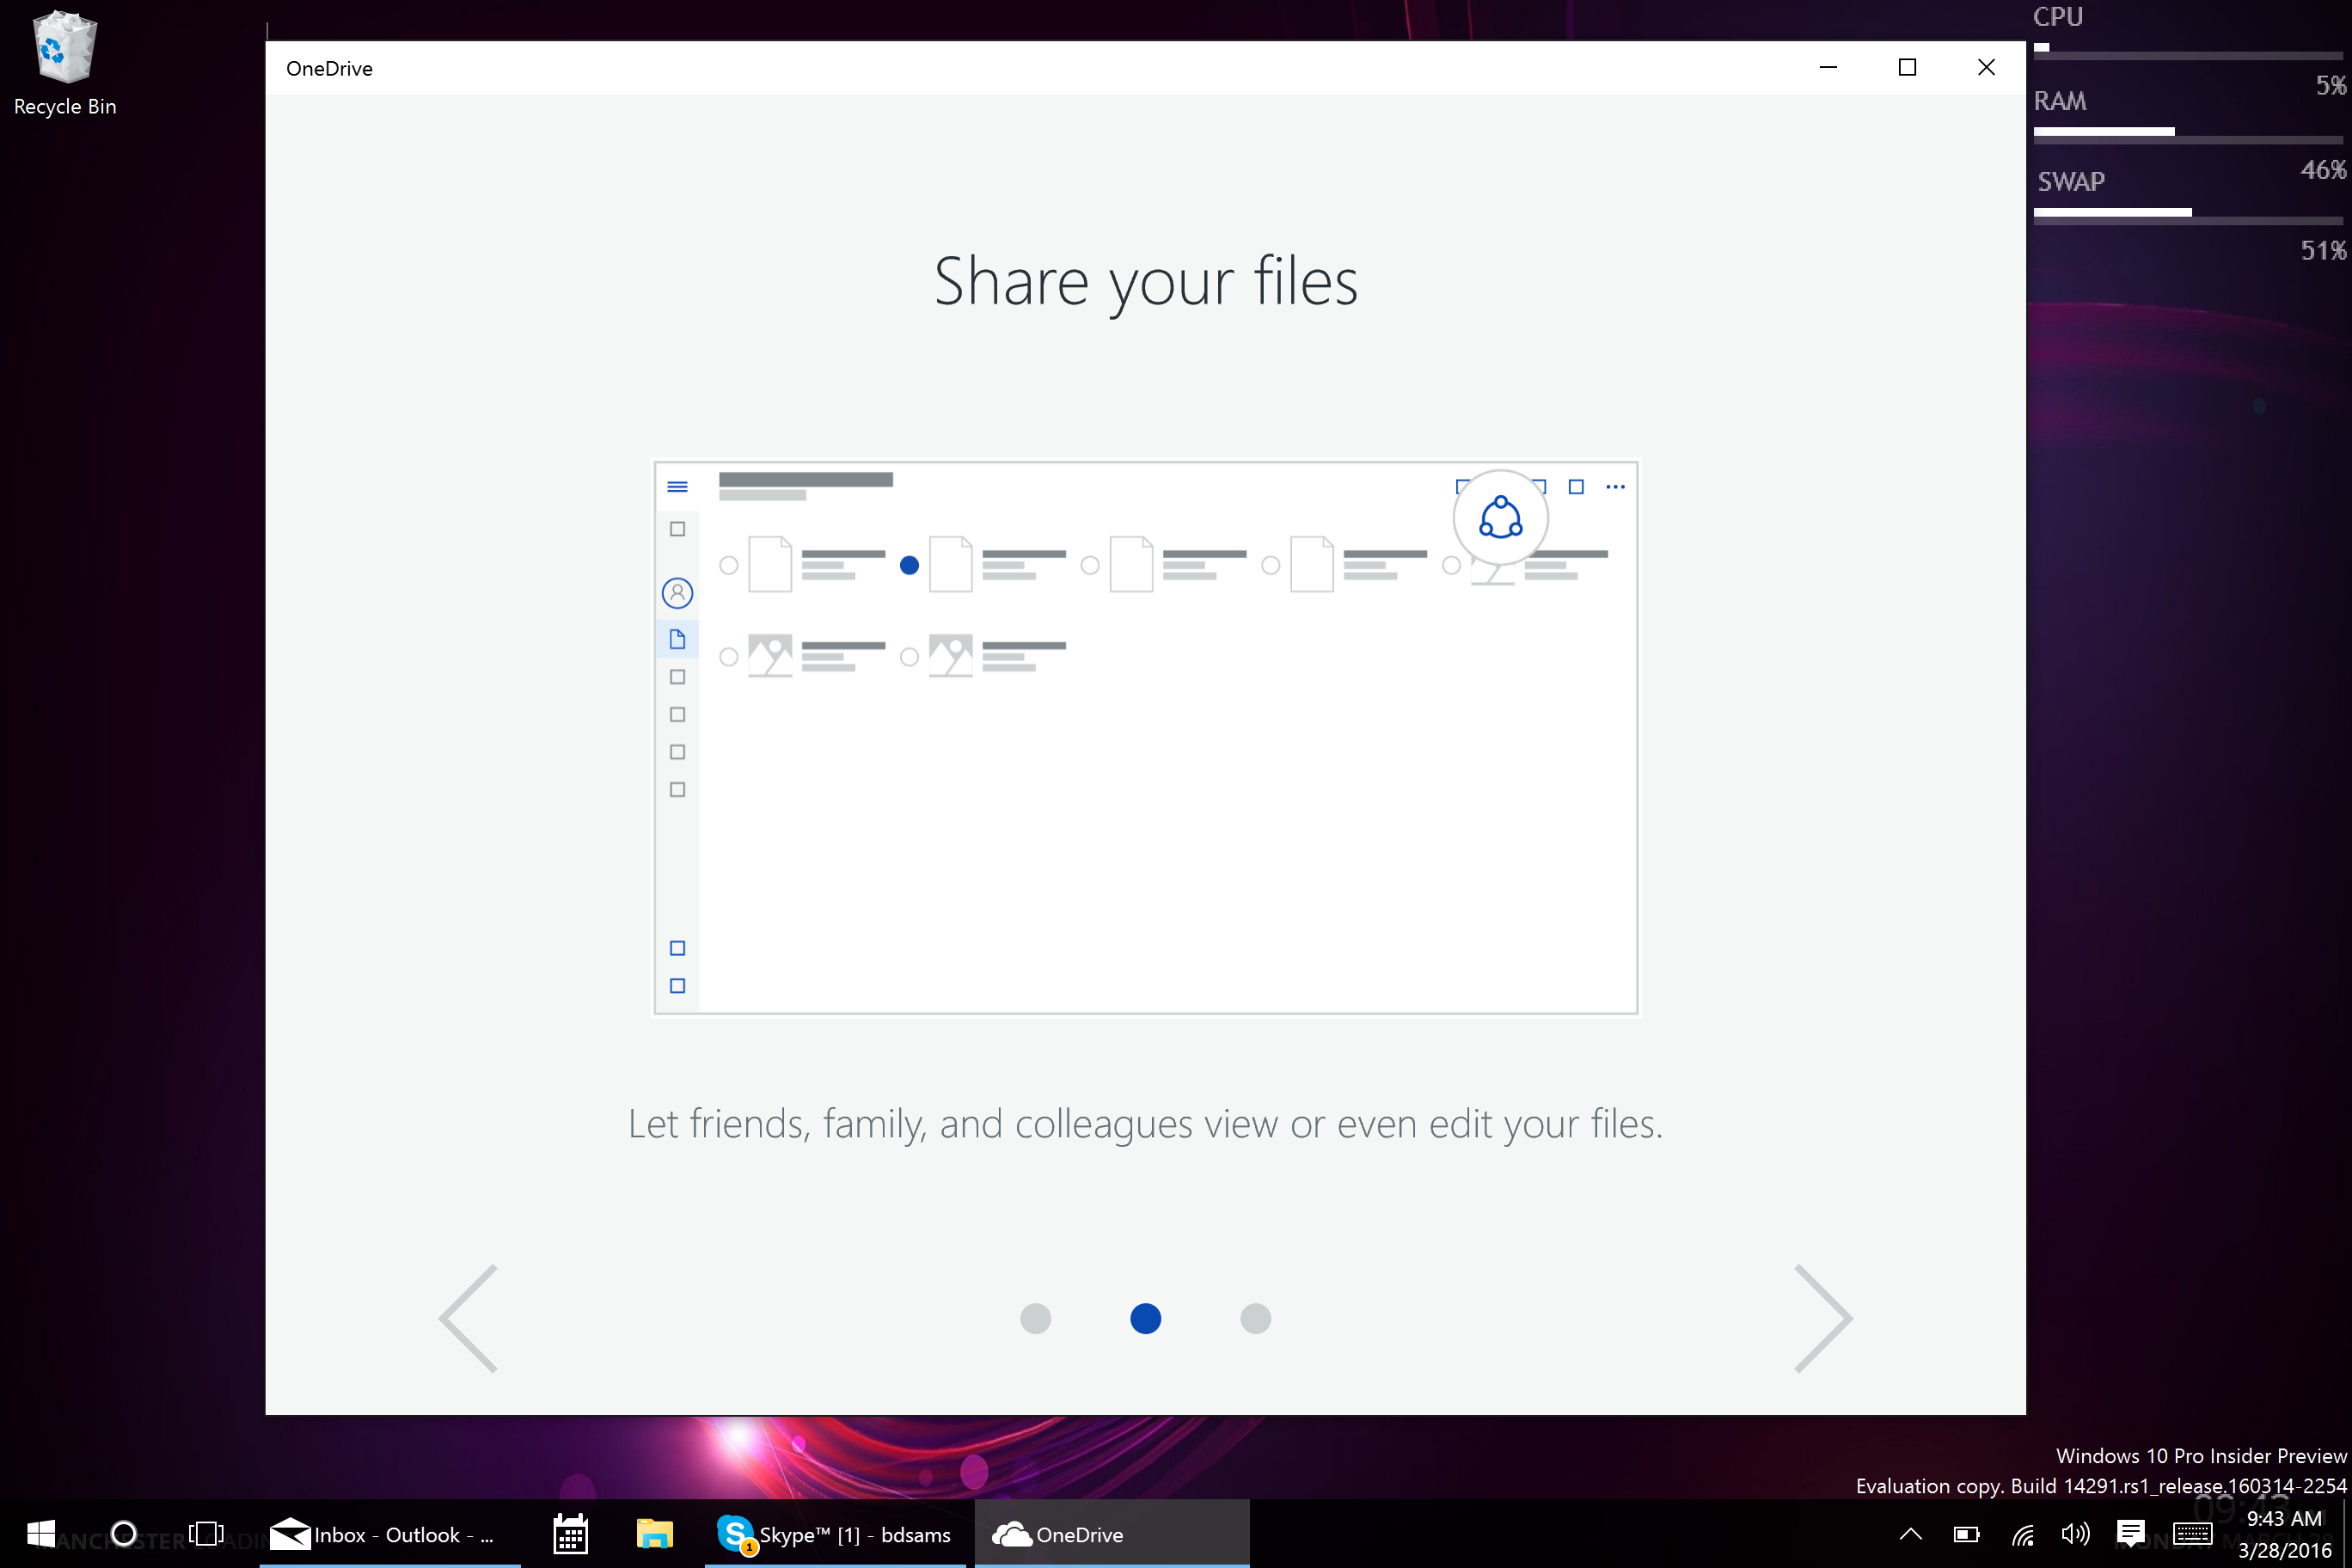The image size is (2352, 1568).
Task: Click the share icon in illustration
Action: click(1500, 517)
